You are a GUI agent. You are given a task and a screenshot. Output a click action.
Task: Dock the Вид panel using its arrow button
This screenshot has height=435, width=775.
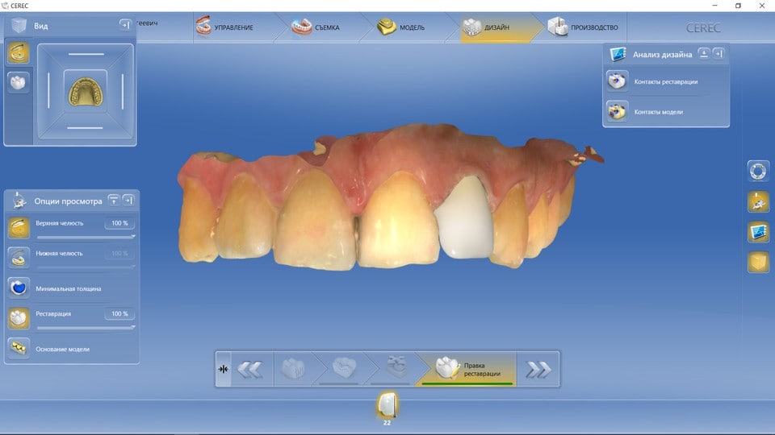coord(124,25)
